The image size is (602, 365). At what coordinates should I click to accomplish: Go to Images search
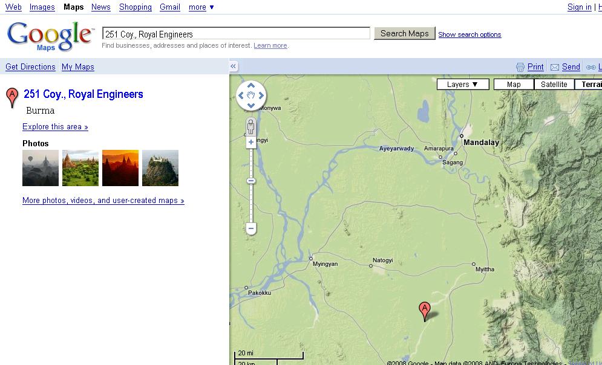(42, 7)
